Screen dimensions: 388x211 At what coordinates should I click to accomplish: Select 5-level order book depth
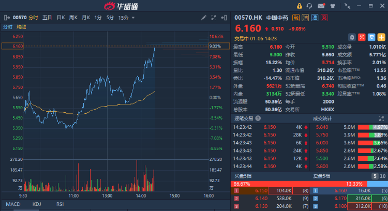(x=375, y=176)
